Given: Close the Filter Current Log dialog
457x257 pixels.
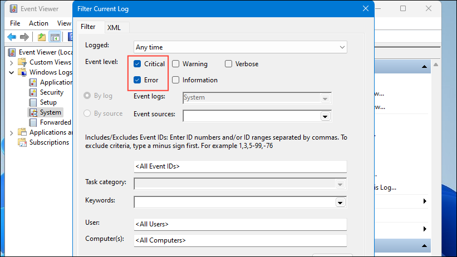Looking at the screenshot, I should 366,9.
